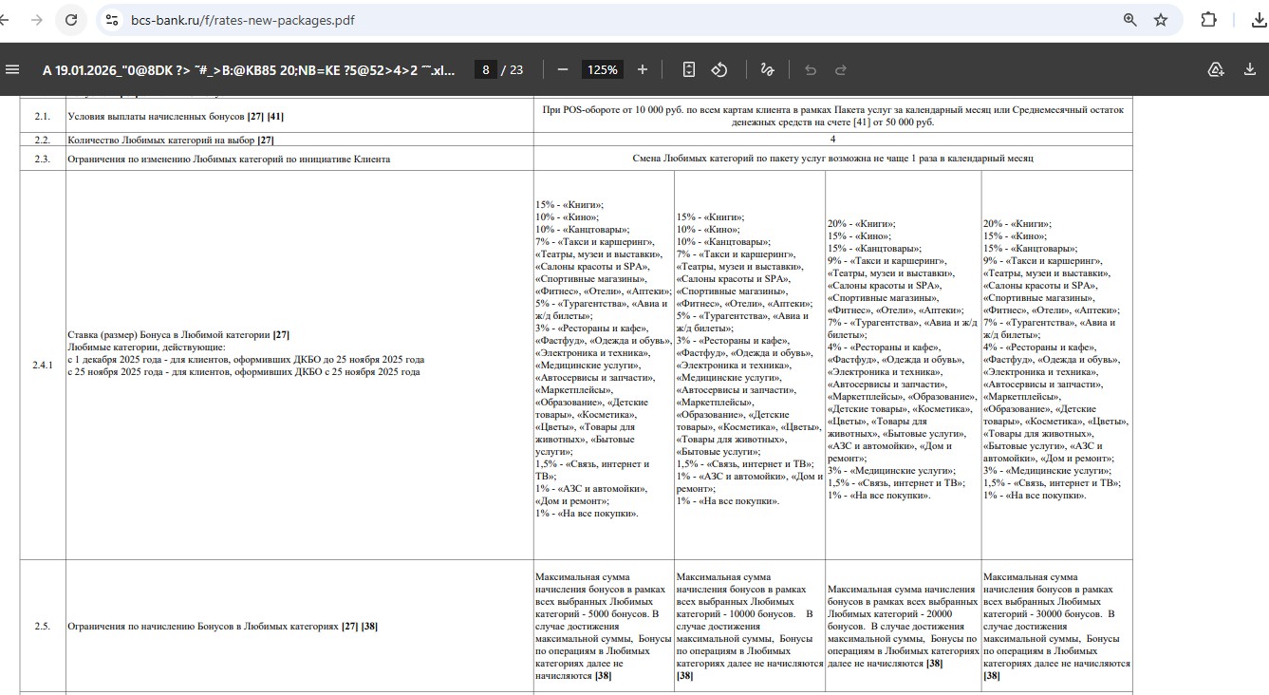Image resolution: width=1269 pixels, height=695 pixels.
Task: Rotate the PDF counterclockwise
Action: 719,69
